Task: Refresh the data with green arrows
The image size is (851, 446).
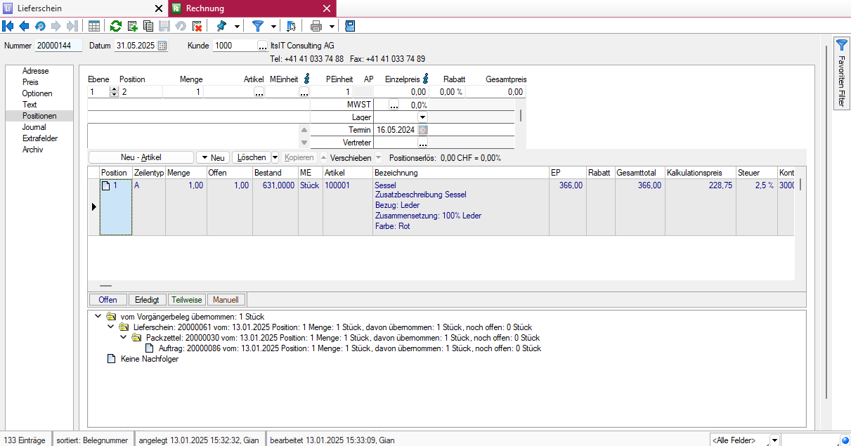Action: point(116,26)
